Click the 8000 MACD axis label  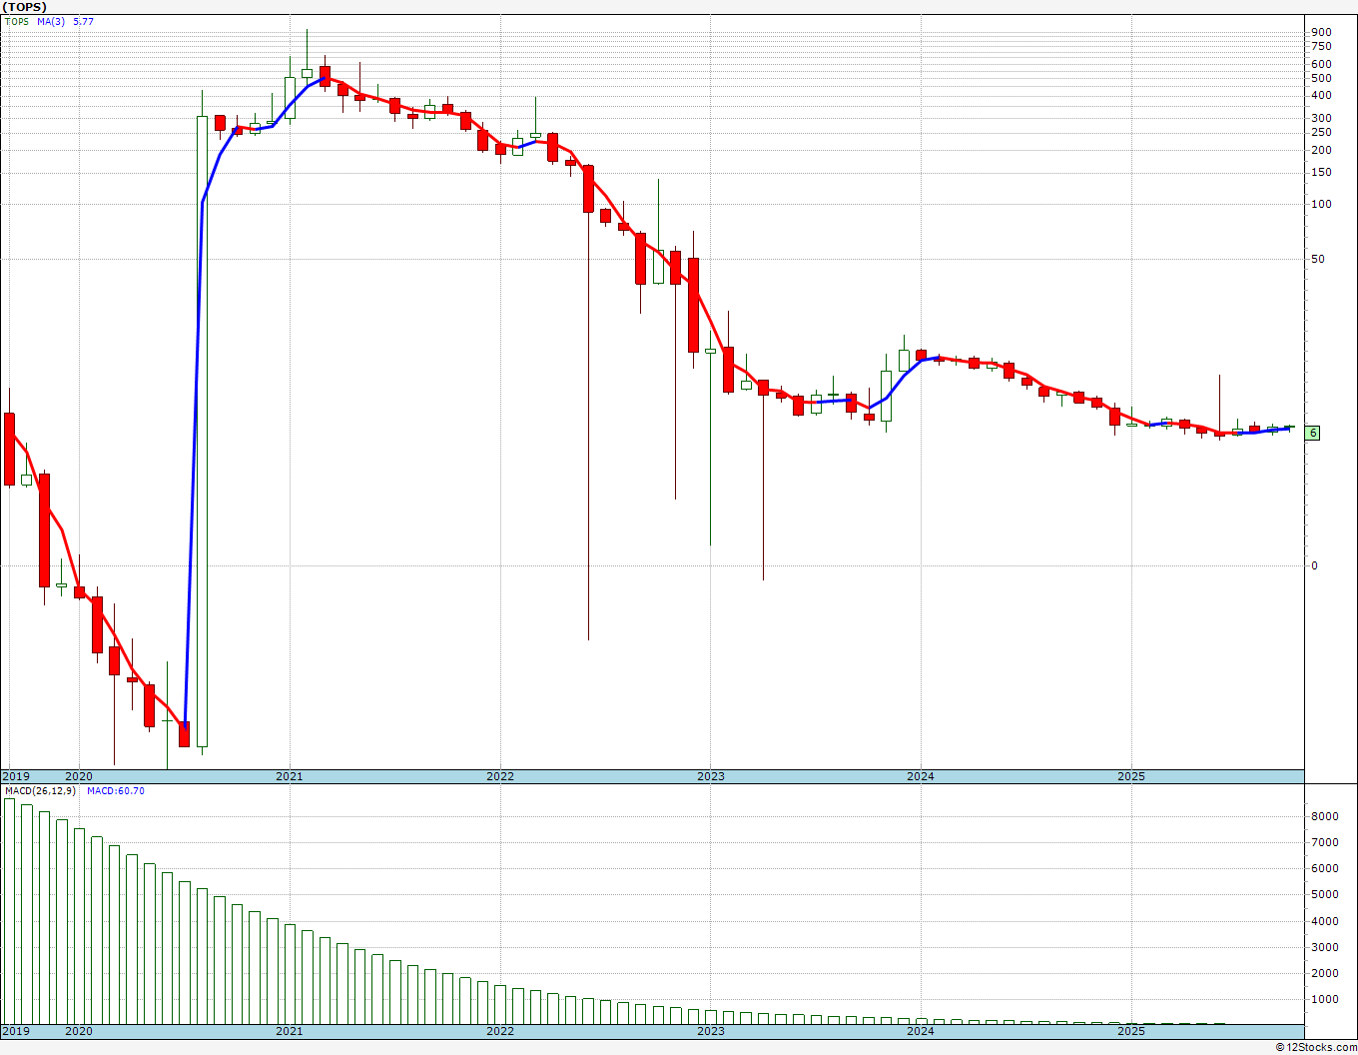1323,816
